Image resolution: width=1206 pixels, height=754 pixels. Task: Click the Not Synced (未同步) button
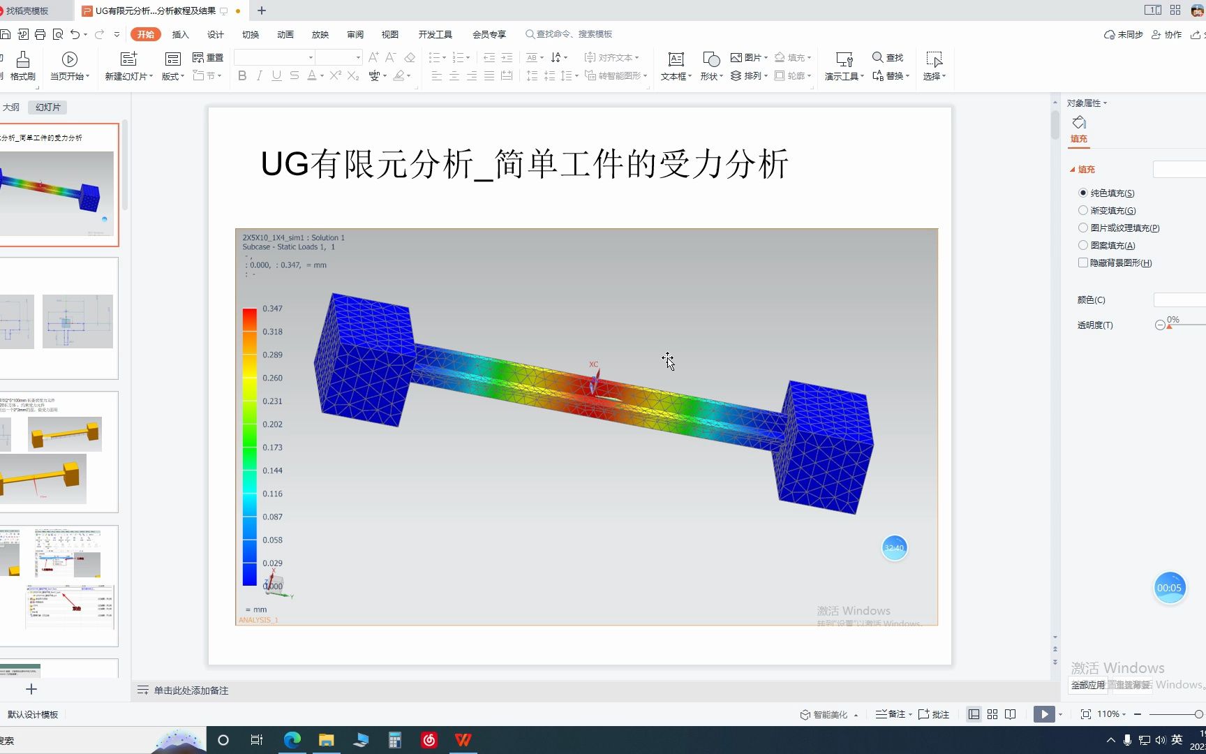pyautogui.click(x=1124, y=34)
